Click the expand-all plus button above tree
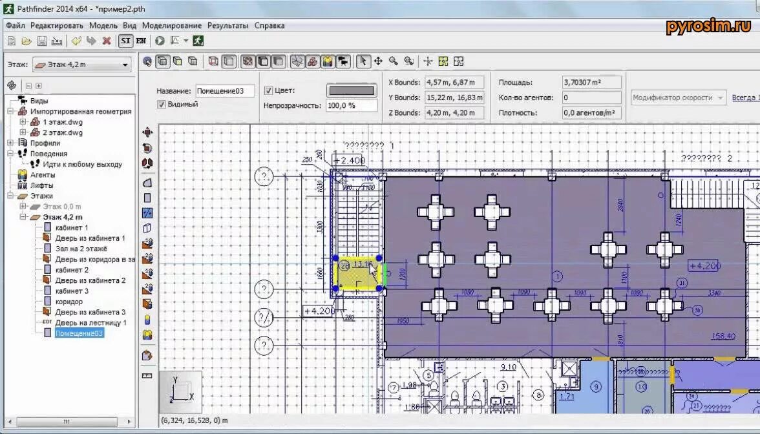760x434 pixels. [x=39, y=86]
